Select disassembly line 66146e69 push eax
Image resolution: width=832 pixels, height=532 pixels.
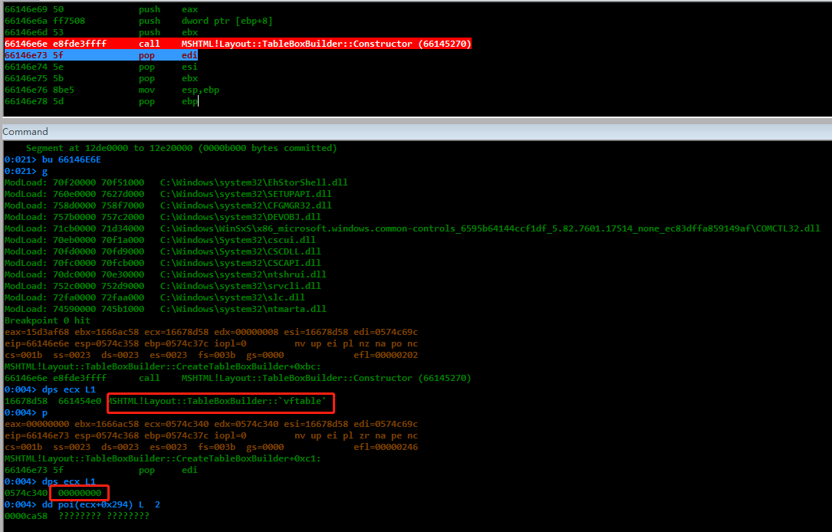coord(101,9)
